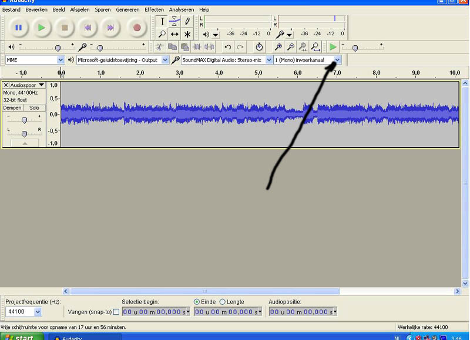Redo the last undone action
The image size is (470, 340).
(240, 47)
